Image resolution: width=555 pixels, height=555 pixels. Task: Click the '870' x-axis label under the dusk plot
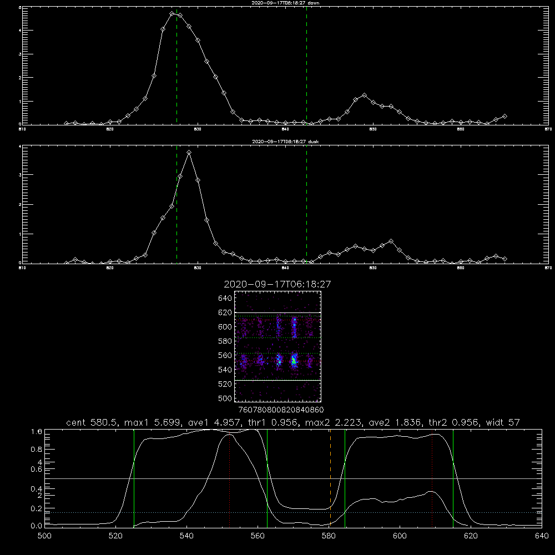pyautogui.click(x=548, y=268)
